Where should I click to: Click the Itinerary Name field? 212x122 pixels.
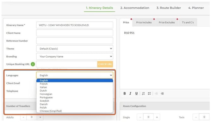click(75, 25)
